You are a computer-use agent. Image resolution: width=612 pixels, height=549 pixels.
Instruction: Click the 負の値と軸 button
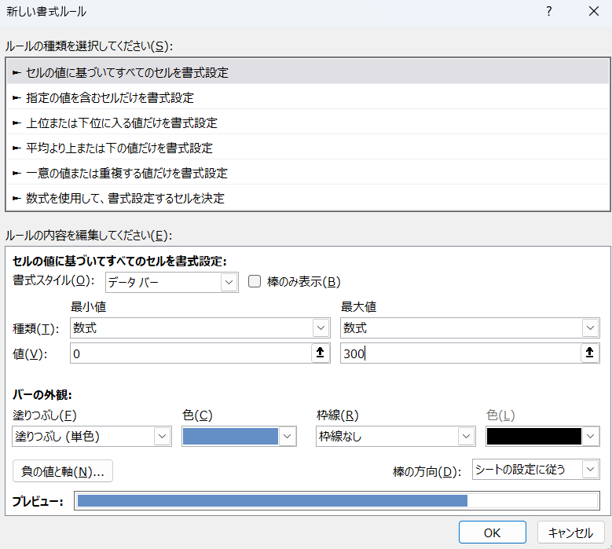tap(63, 471)
